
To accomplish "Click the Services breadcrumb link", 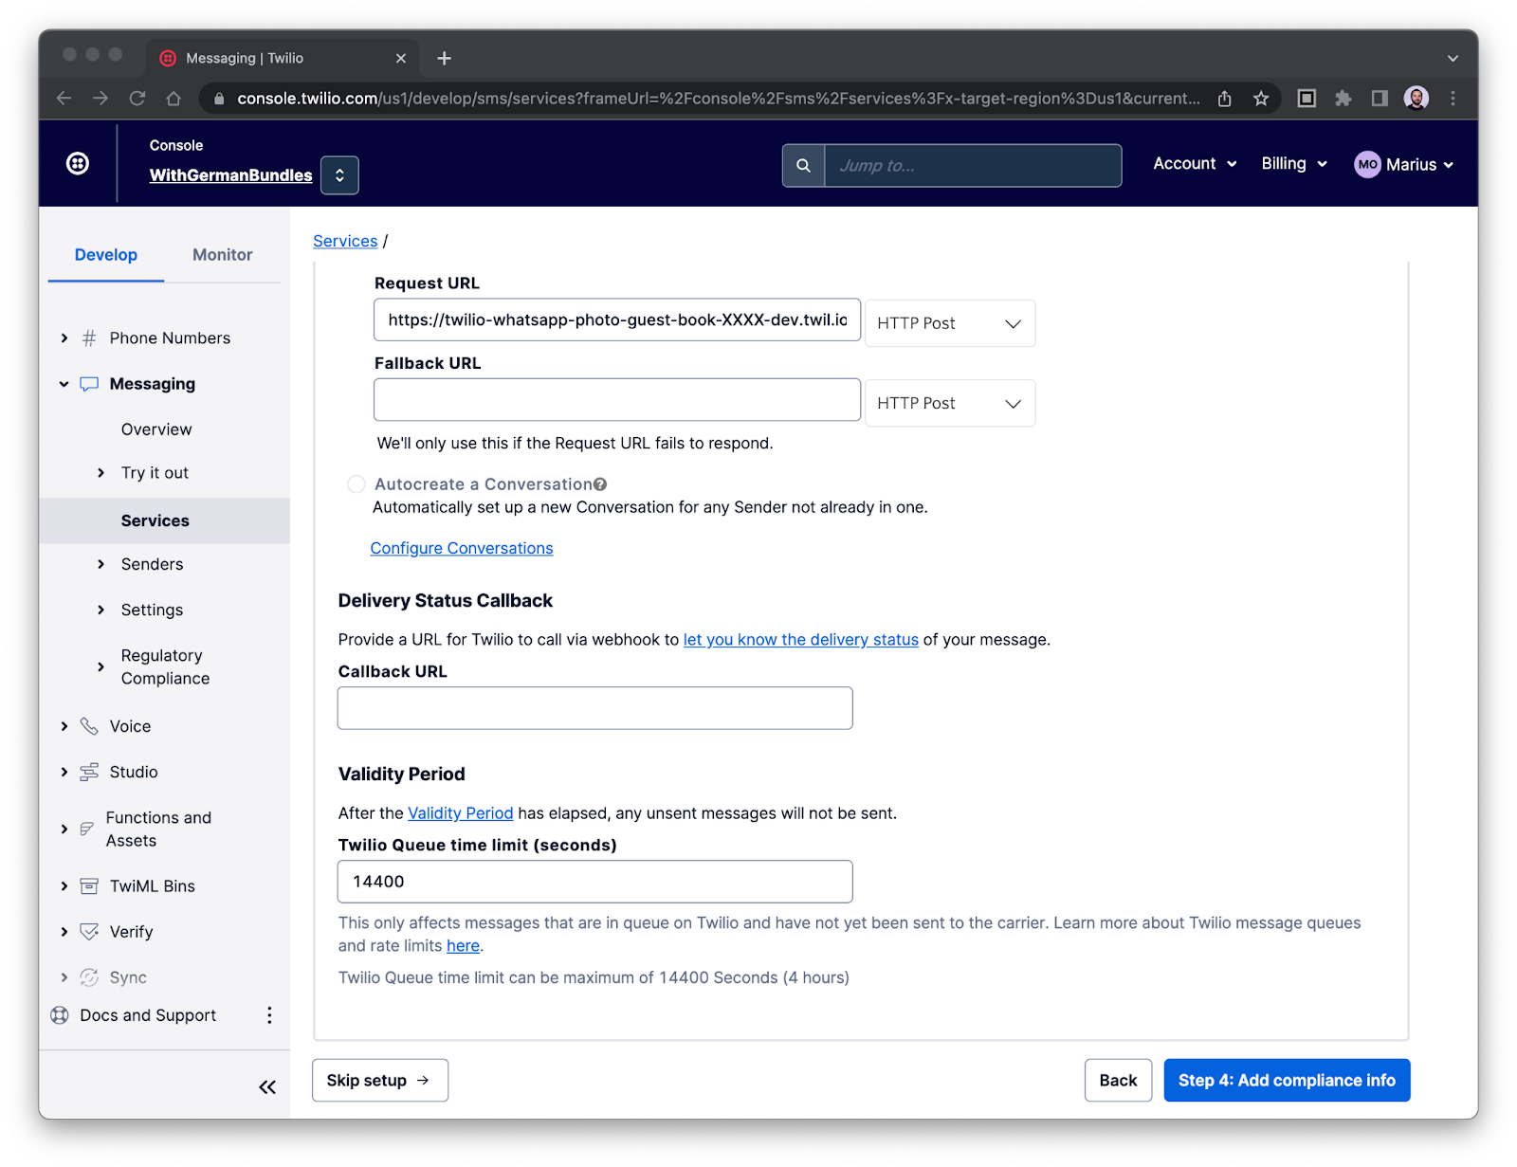I will pyautogui.click(x=345, y=241).
